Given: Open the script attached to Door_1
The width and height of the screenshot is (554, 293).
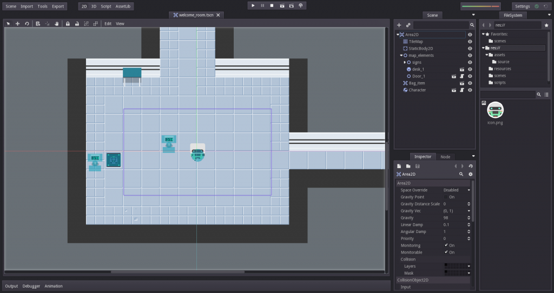Looking at the screenshot, I should click(x=462, y=76).
